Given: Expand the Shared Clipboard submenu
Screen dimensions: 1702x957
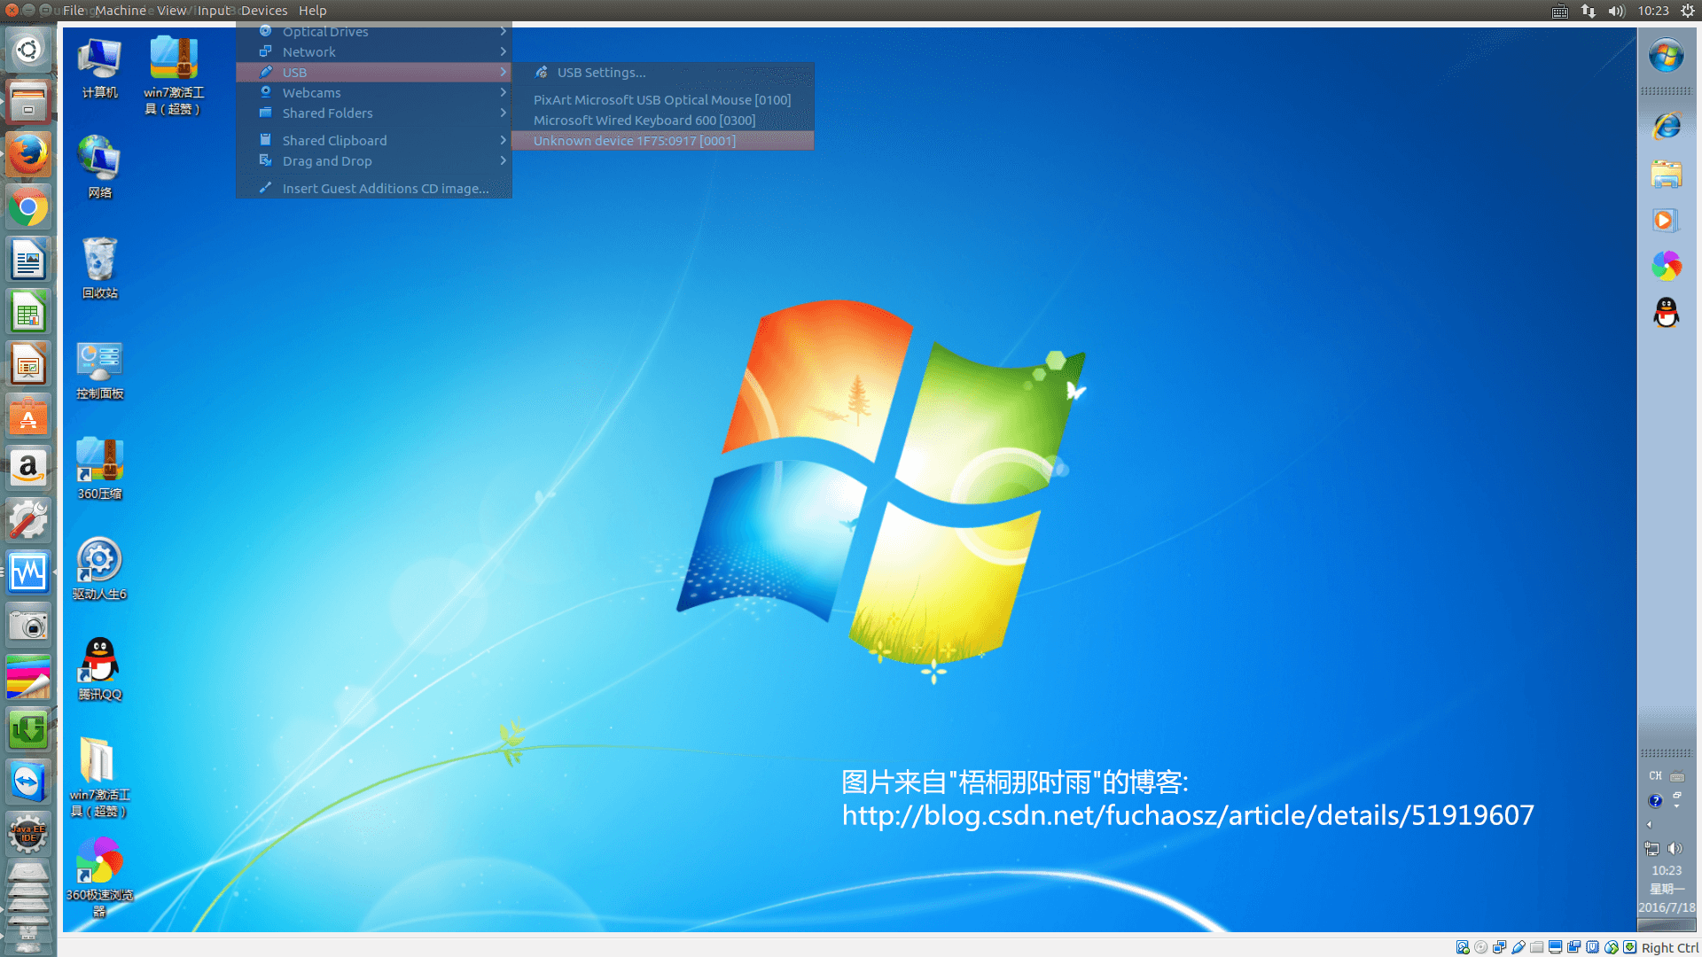Looking at the screenshot, I should pyautogui.click(x=374, y=140).
